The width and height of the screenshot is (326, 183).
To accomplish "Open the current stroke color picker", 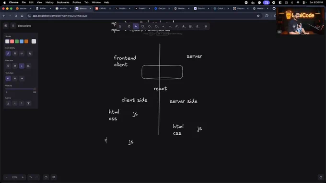I will coord(34,41).
